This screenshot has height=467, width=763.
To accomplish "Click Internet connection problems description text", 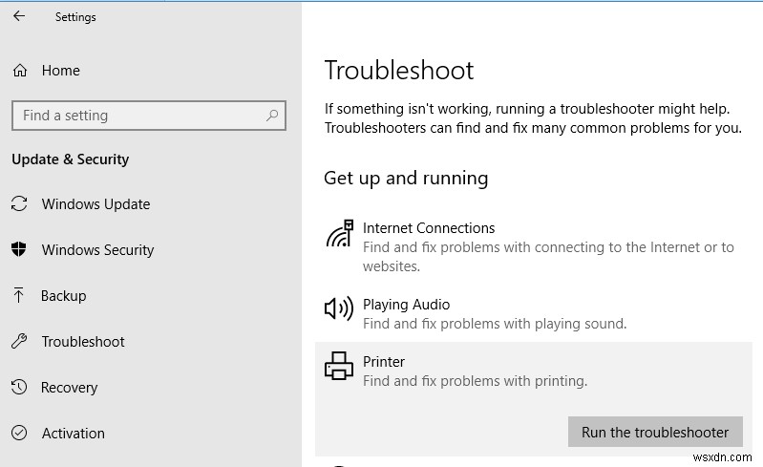I will click(548, 256).
